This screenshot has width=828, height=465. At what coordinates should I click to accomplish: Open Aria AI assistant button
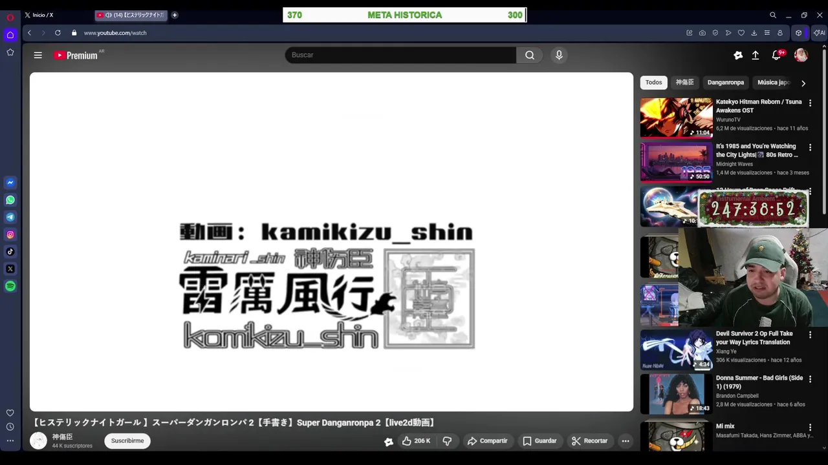coord(820,33)
